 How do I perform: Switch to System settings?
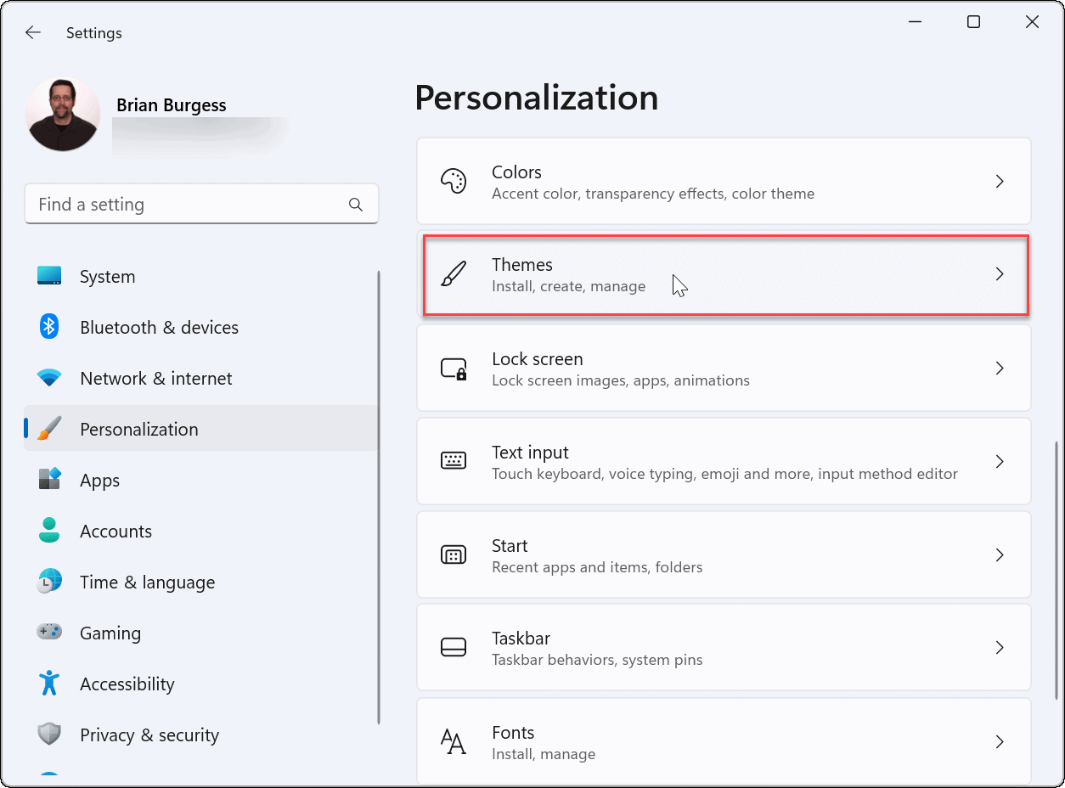coord(107,276)
